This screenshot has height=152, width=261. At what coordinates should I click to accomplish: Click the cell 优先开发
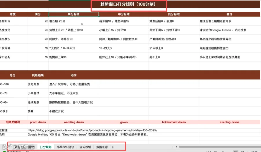point(38,84)
